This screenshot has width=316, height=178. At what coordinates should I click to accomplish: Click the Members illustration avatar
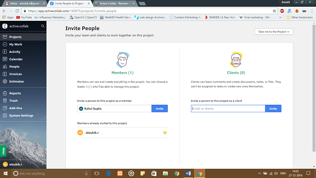(x=123, y=60)
